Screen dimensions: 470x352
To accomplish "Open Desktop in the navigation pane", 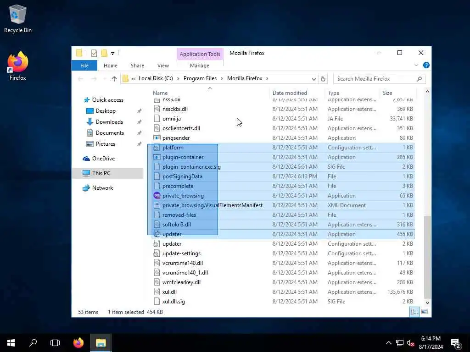I will [106, 111].
